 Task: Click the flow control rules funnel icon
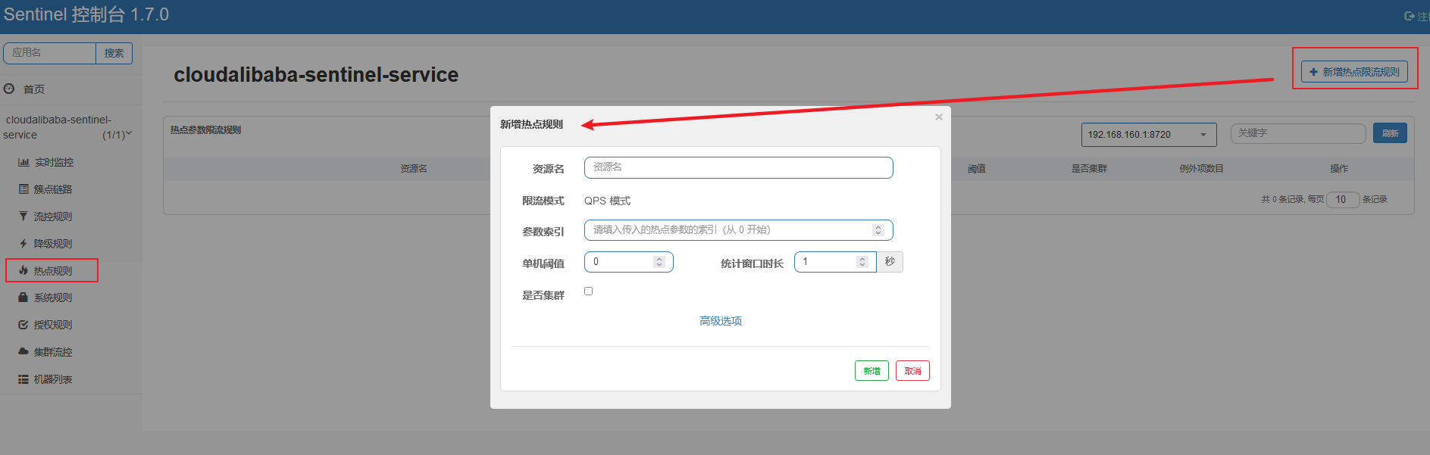pyautogui.click(x=23, y=217)
